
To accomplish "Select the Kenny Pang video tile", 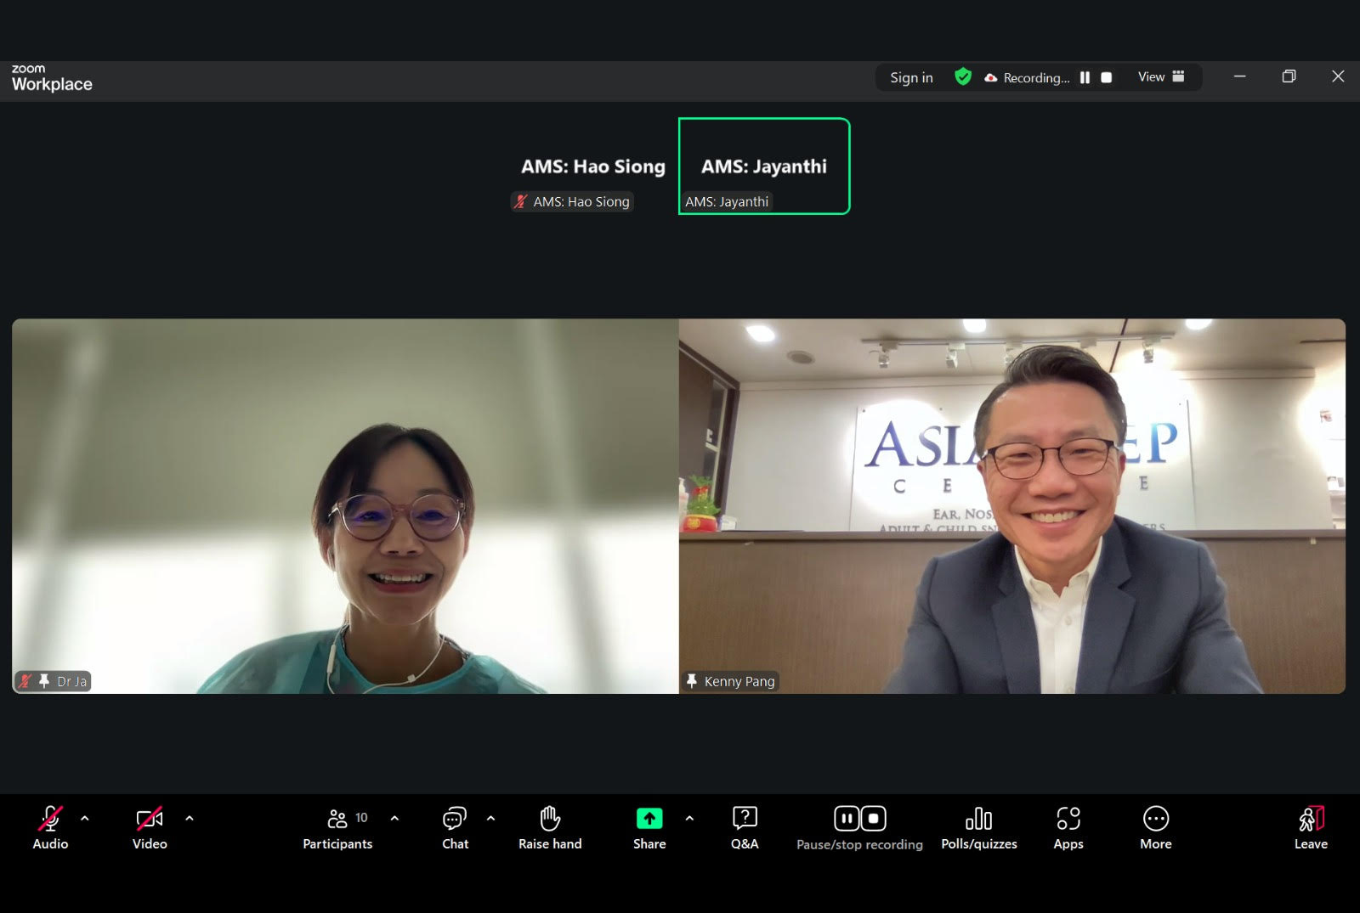I will click(1011, 506).
